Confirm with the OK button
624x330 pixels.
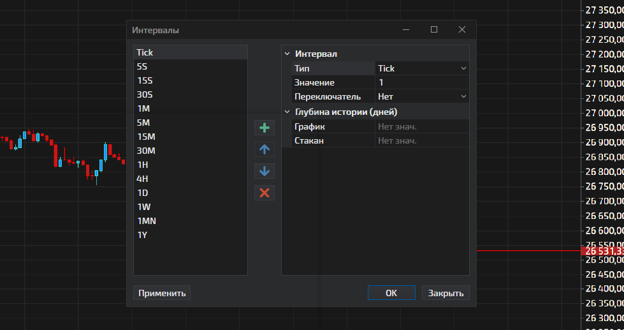[391, 293]
